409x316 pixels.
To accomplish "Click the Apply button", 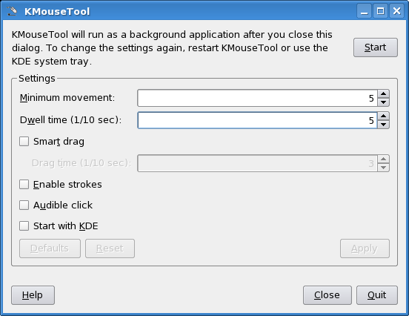I will 365,248.
